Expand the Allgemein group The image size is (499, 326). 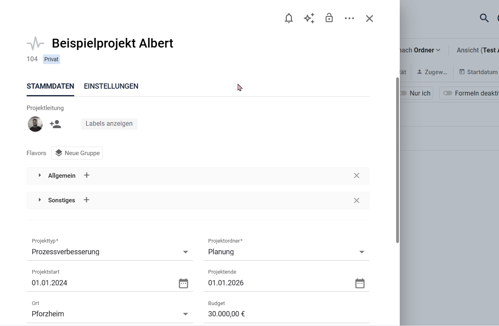40,175
